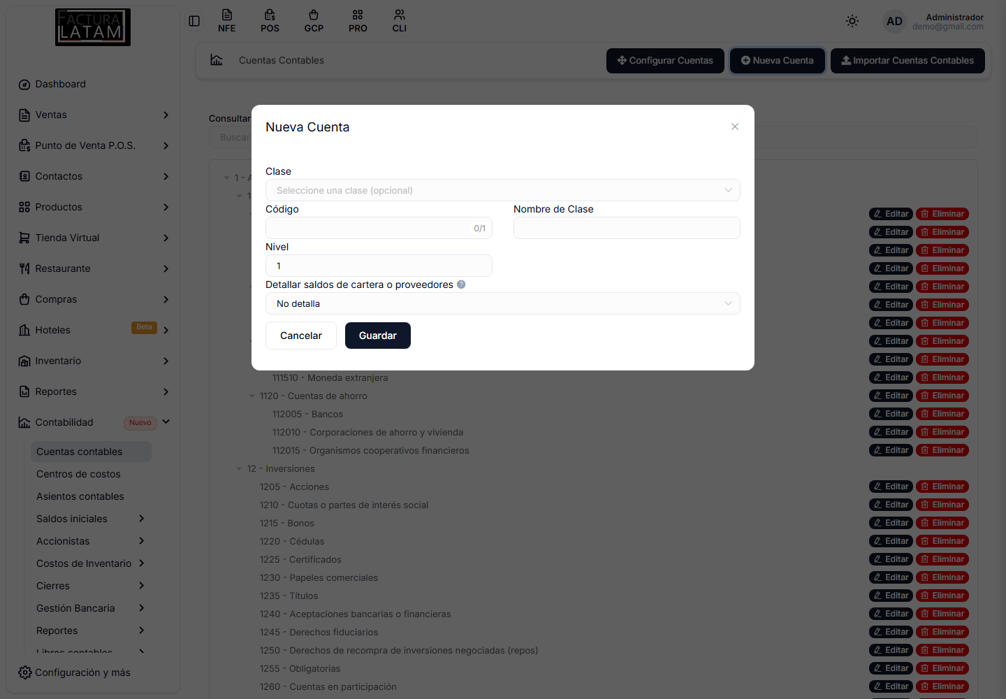This screenshot has height=699, width=1006.
Task: Open the NFE module shortcut
Action: 226,21
